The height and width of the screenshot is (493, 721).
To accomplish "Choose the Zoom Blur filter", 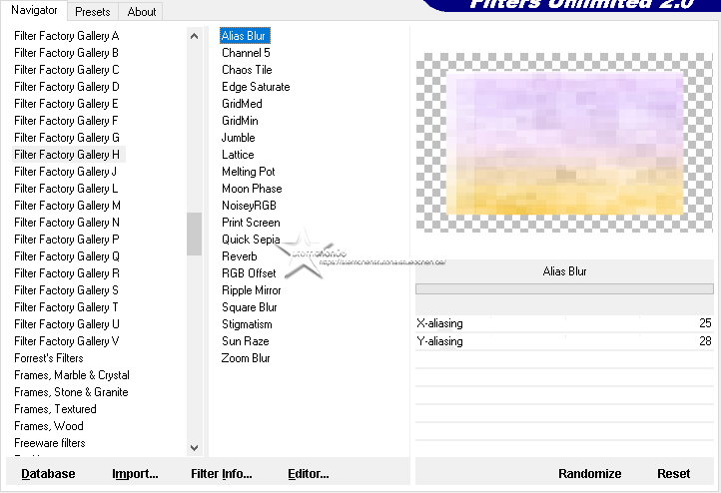I will click(x=246, y=358).
